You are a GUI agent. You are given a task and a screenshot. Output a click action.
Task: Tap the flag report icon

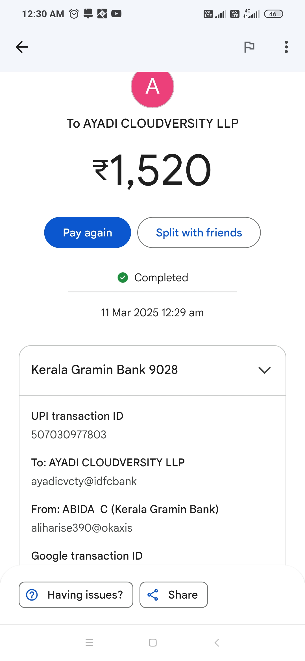click(249, 47)
